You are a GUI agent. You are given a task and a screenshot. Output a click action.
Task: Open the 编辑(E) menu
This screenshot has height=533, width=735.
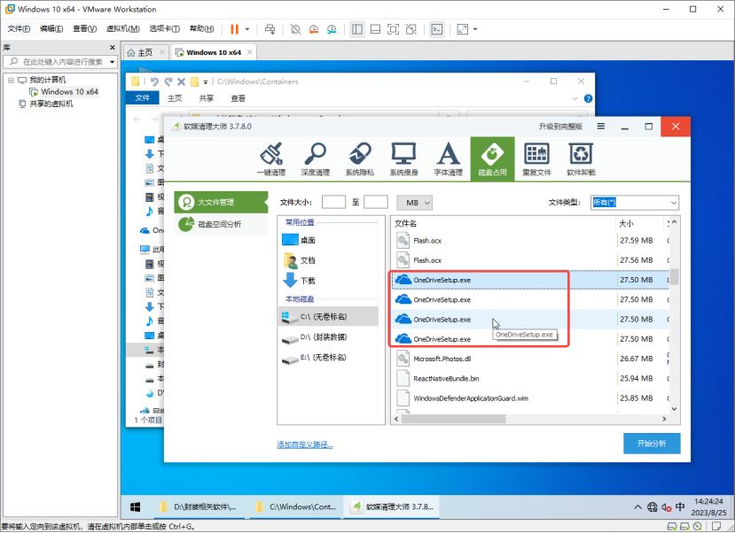coord(51,29)
